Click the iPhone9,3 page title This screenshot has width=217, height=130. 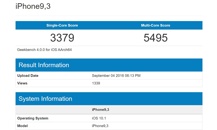33,6
